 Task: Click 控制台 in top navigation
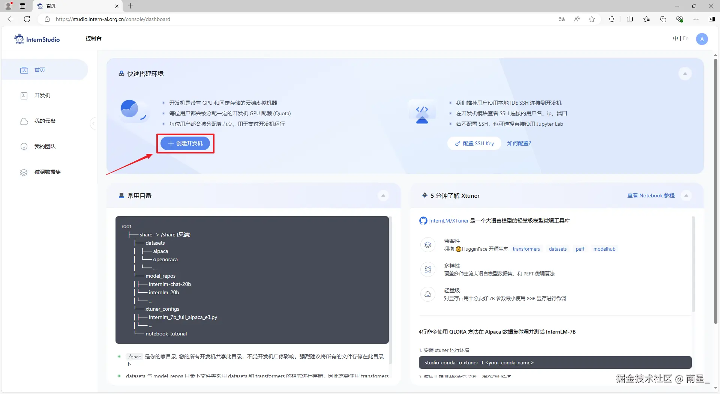coord(93,38)
